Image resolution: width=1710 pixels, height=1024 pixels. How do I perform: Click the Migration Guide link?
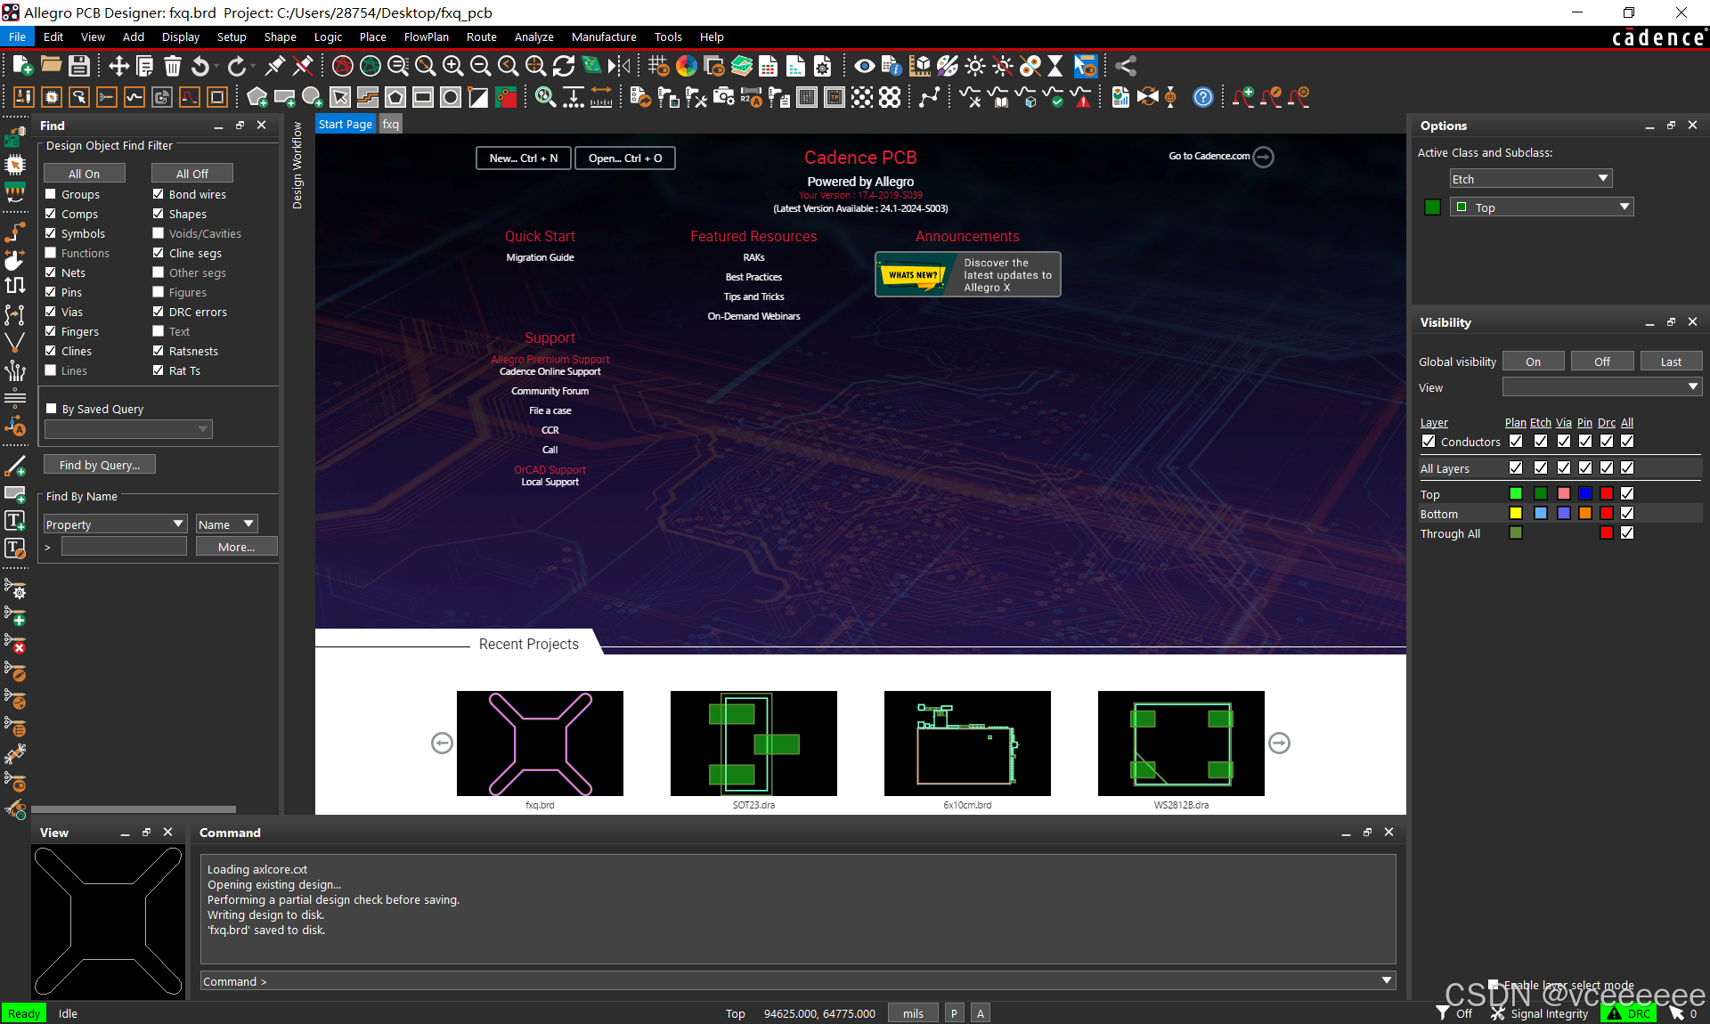pos(540,257)
